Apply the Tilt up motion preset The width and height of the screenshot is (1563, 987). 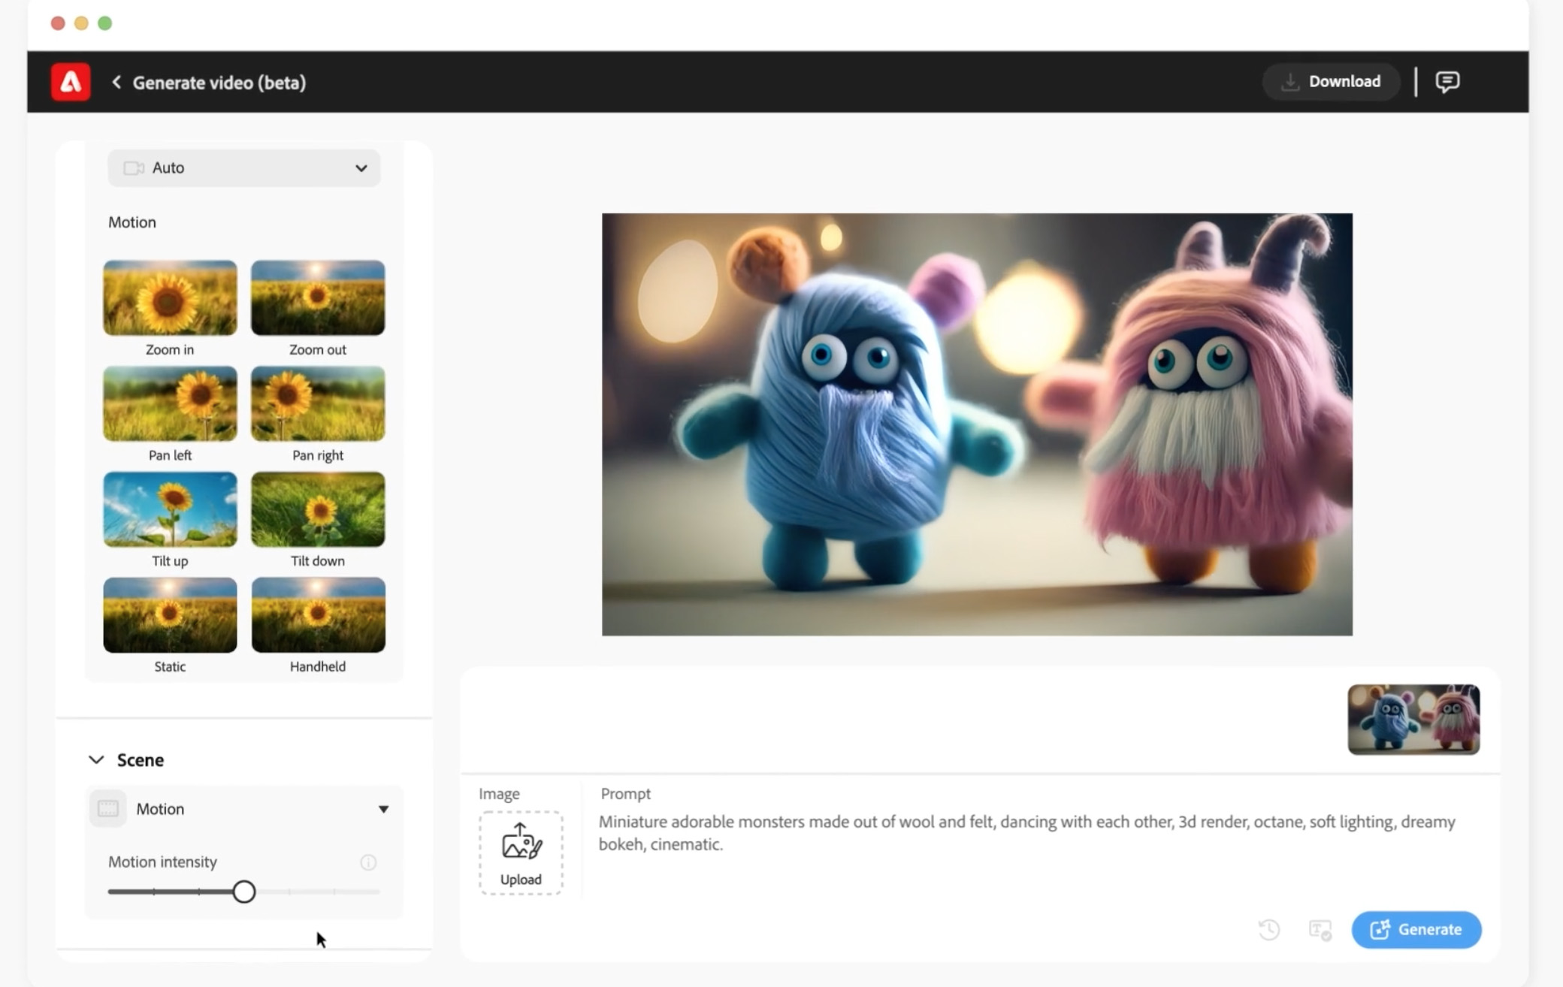click(169, 509)
